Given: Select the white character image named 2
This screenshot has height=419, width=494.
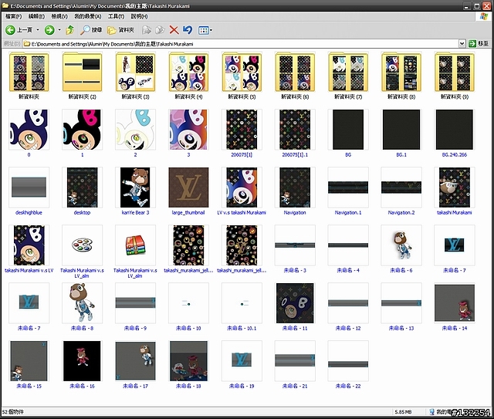Looking at the screenshot, I should click(x=135, y=130).
